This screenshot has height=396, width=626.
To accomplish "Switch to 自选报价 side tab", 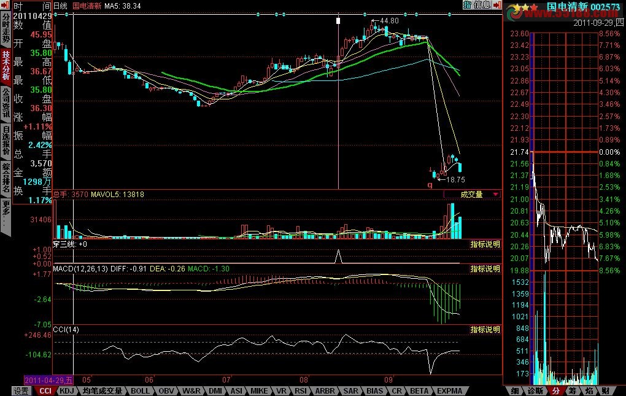I will coord(6,141).
